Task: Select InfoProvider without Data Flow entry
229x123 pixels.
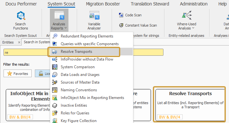Action: click(91, 59)
